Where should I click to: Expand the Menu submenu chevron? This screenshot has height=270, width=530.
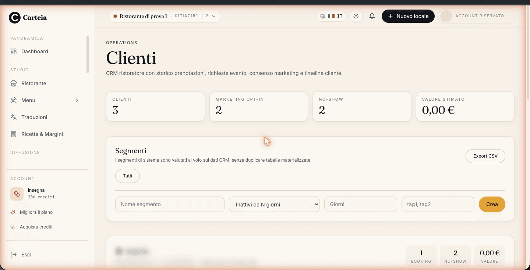coord(77,100)
